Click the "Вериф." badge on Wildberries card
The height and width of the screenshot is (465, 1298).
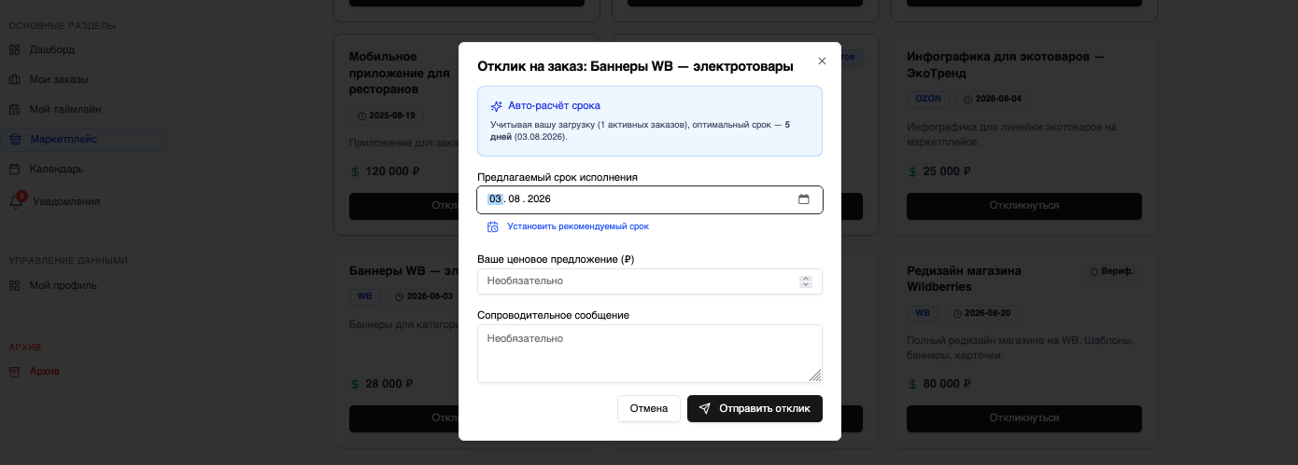tap(1111, 271)
